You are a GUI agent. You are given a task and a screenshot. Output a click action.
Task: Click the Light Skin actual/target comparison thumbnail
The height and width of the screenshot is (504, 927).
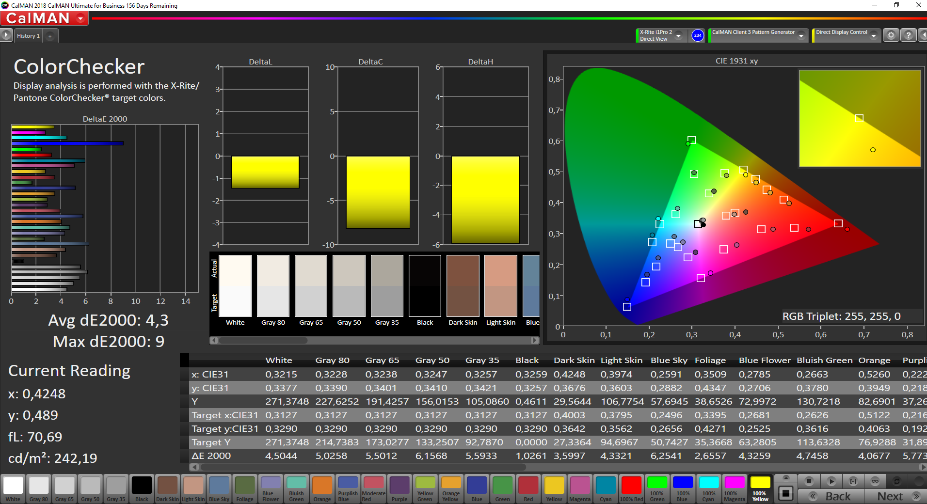[501, 286]
